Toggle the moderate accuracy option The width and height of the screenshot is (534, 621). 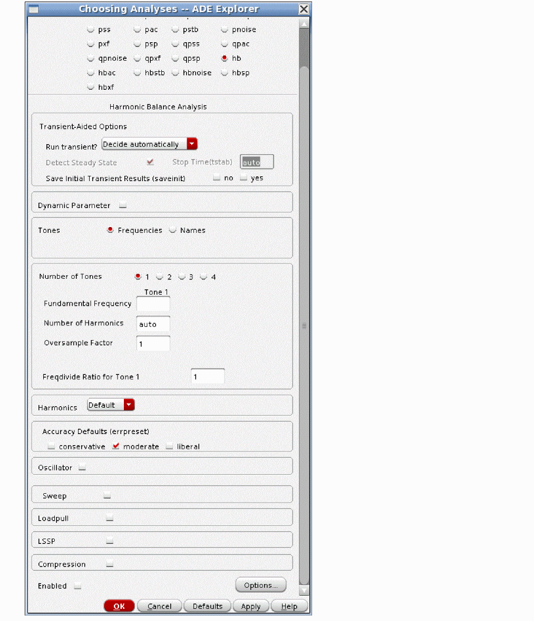point(116,446)
